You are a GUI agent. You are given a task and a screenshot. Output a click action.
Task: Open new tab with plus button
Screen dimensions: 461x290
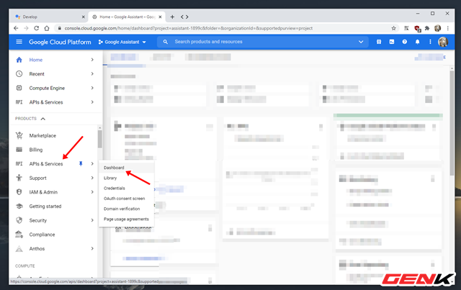click(173, 17)
